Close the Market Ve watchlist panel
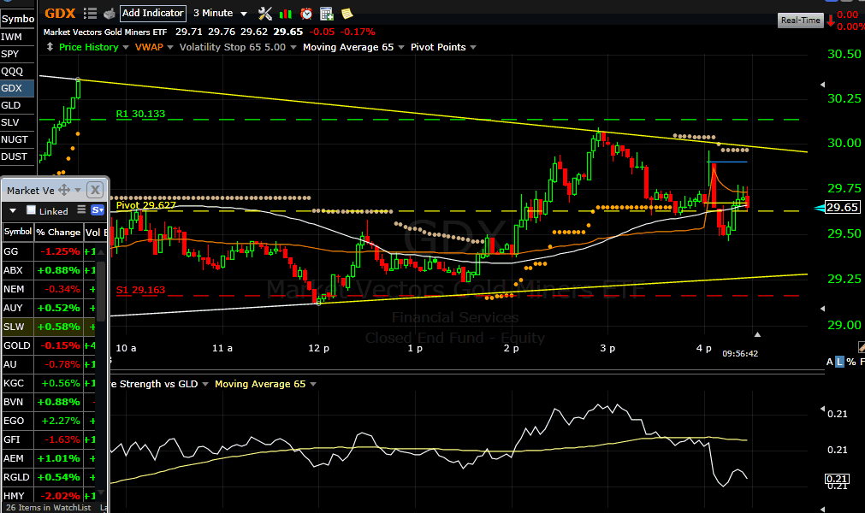The width and height of the screenshot is (865, 513). coord(95,190)
